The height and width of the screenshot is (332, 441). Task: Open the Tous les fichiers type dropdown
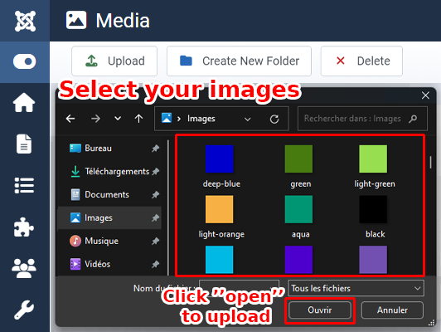(x=356, y=288)
